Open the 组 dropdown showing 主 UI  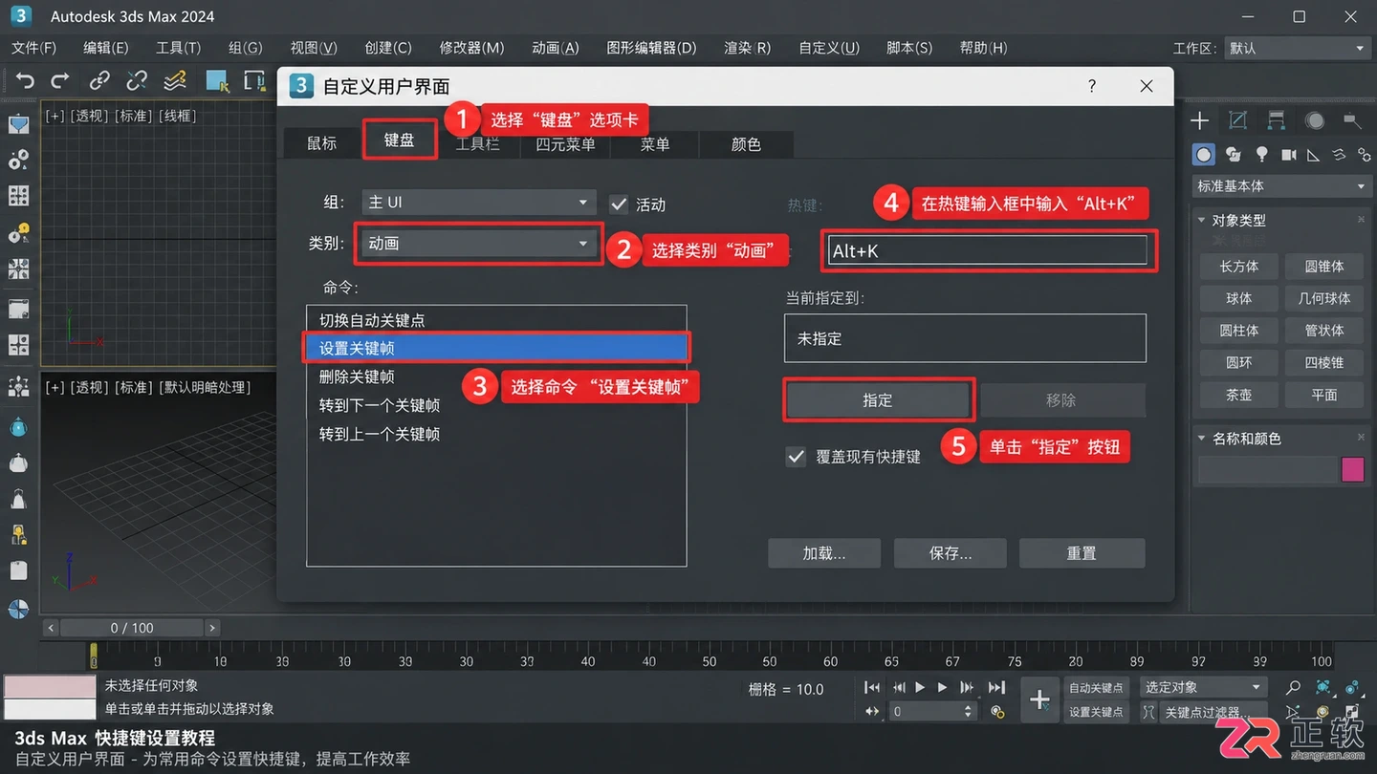(x=479, y=203)
